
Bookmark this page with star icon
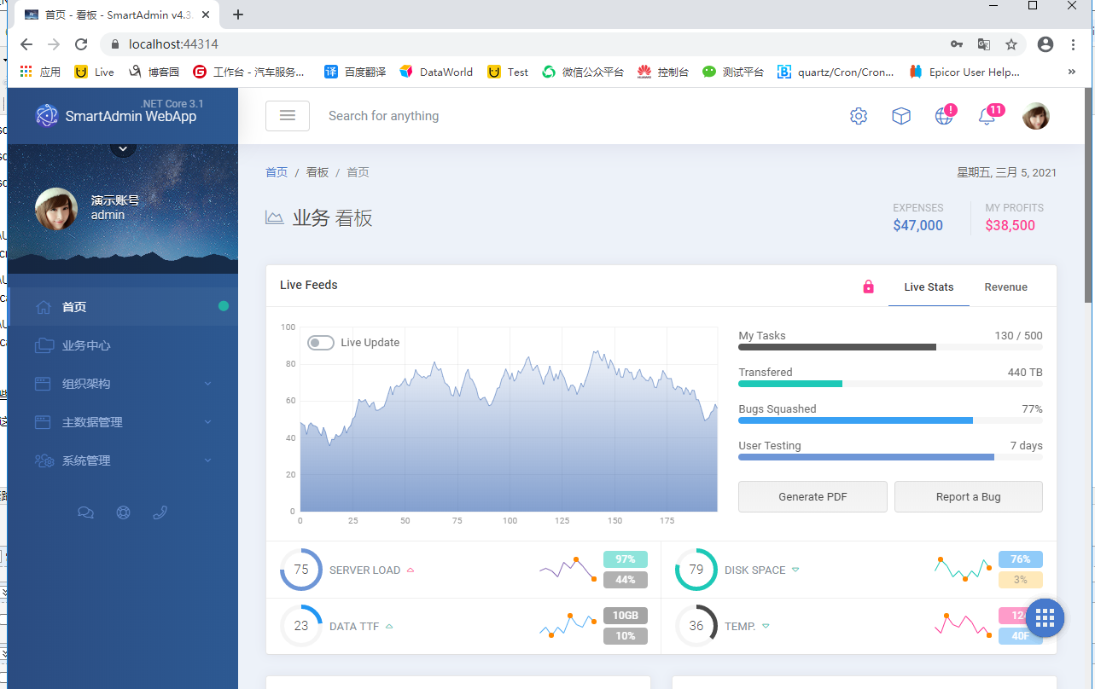pos(1011,44)
